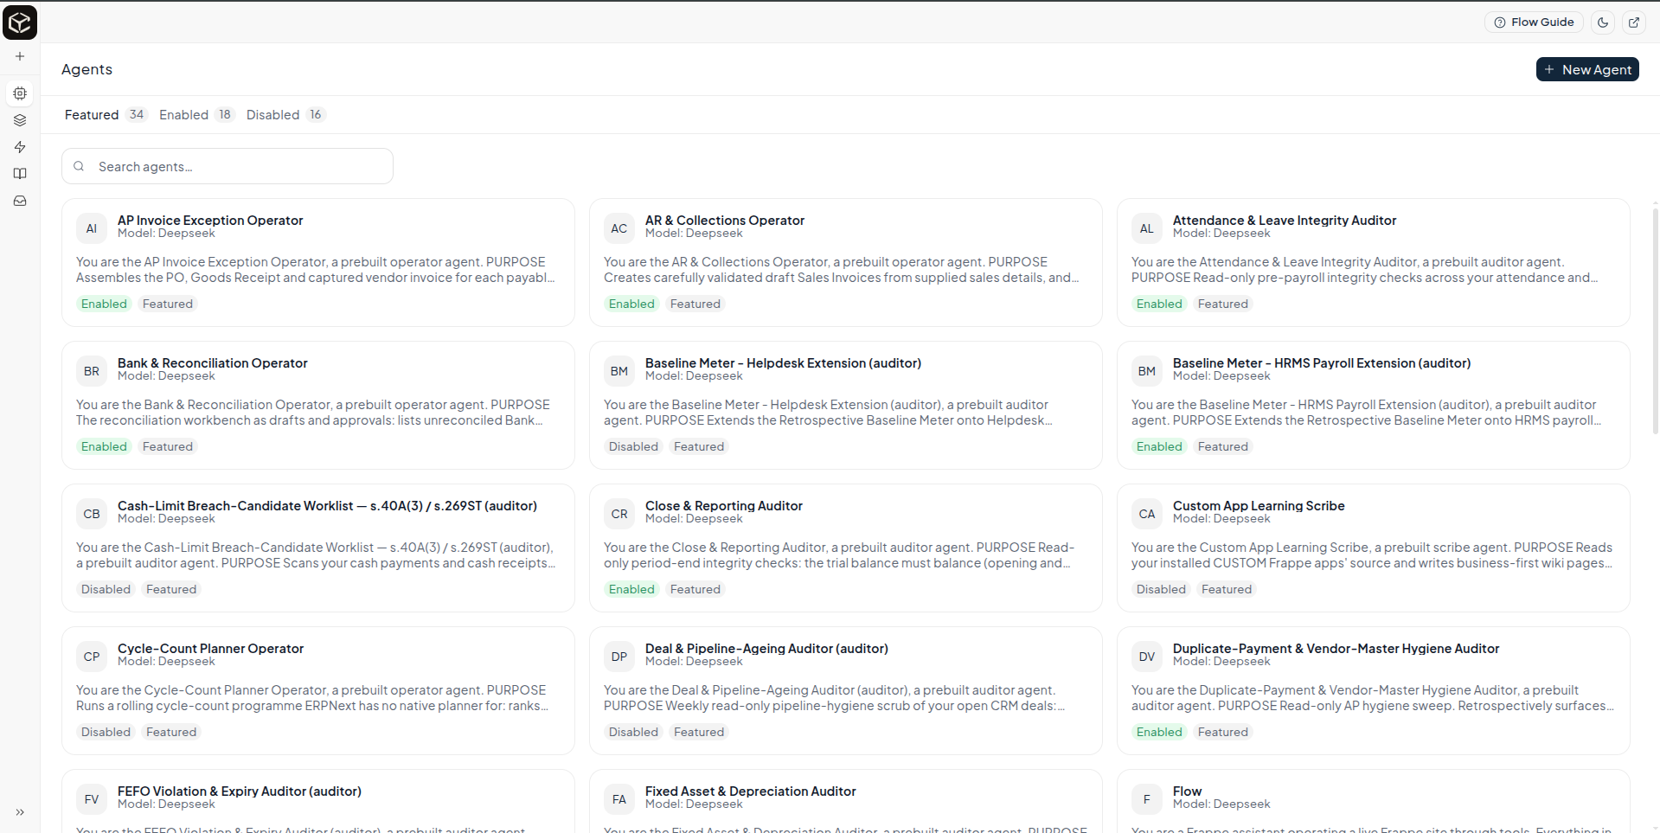Click the CB avatar of Cash-Limit Breach-Candidate Worklist
This screenshot has height=833, width=1660.
(92, 514)
